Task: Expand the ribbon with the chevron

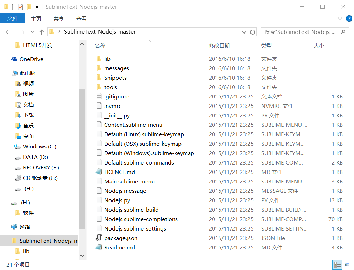Action: tap(340, 19)
